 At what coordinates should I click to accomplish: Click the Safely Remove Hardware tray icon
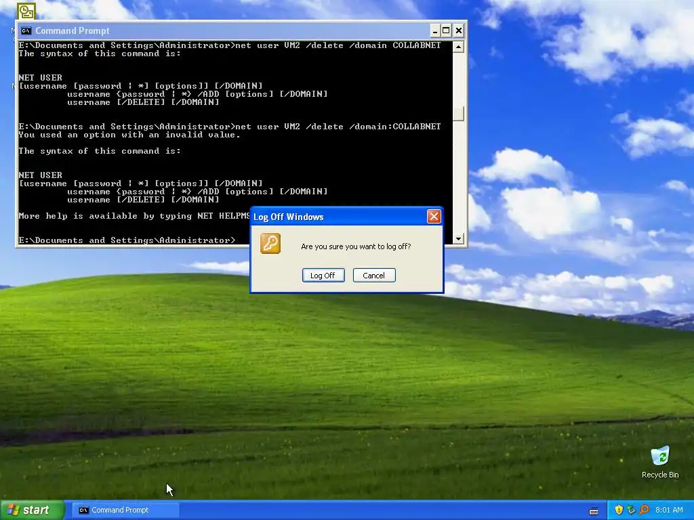tap(631, 510)
